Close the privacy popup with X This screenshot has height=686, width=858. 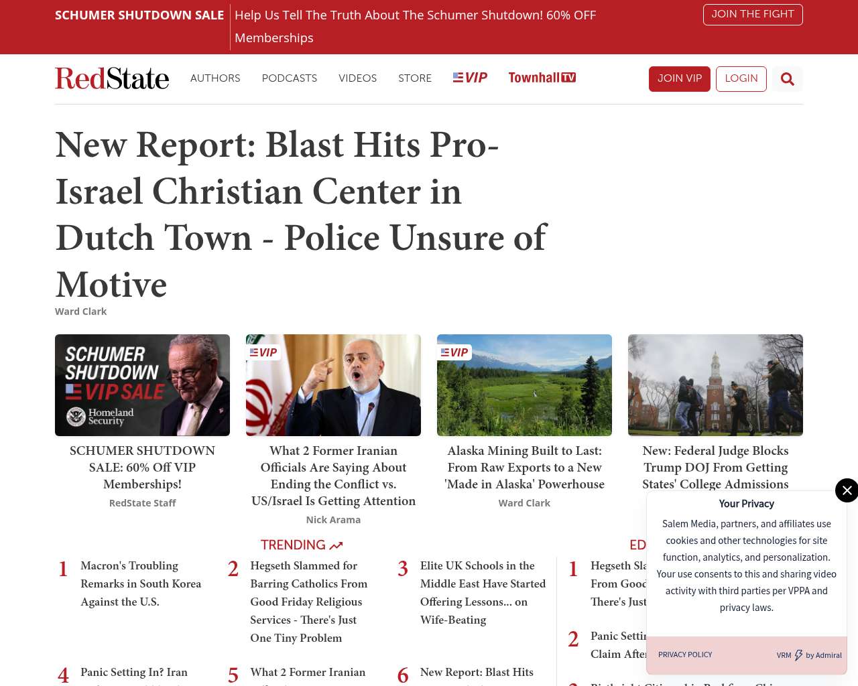click(x=847, y=490)
